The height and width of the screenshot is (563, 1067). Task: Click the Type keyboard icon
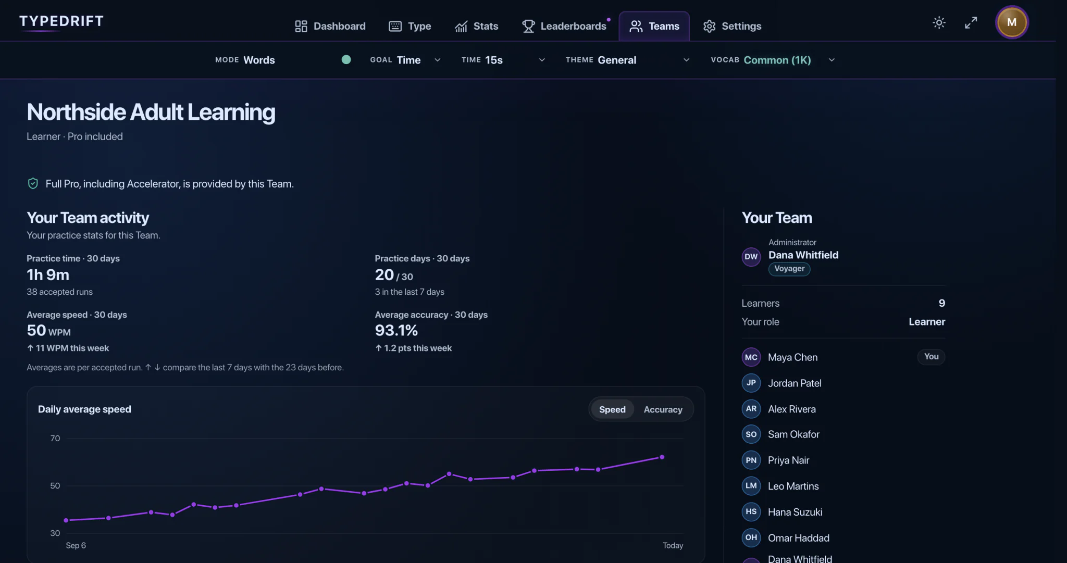pyautogui.click(x=395, y=26)
